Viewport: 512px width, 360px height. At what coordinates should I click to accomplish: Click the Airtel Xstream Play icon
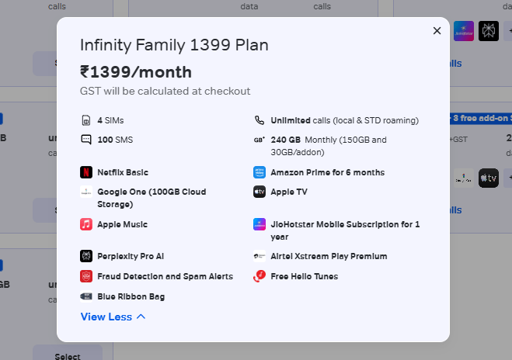(x=259, y=256)
